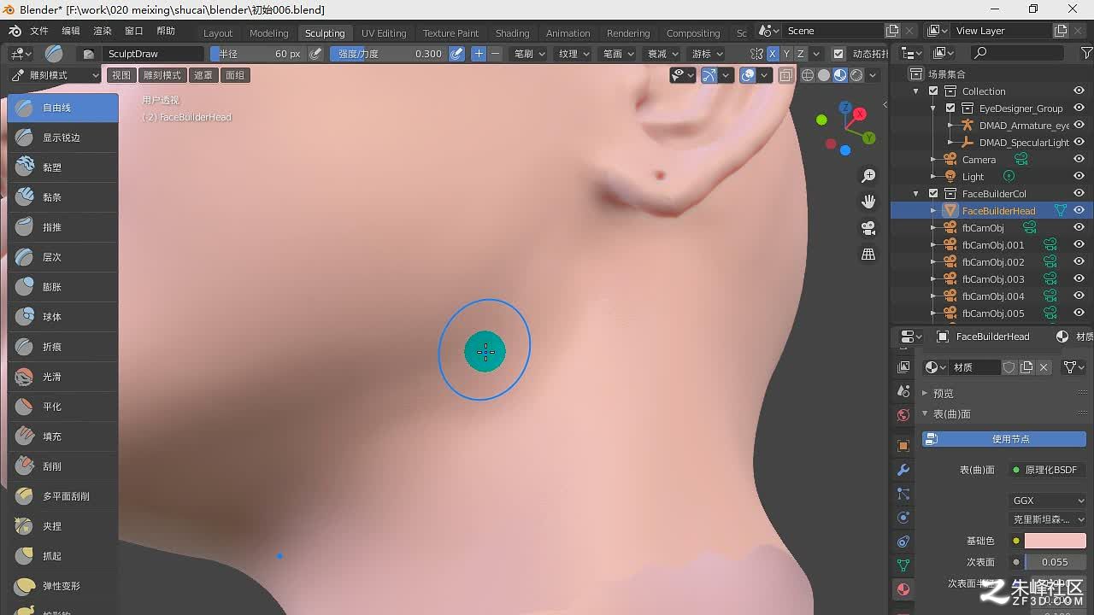This screenshot has height=615, width=1094.
Task: Expand the 预览 preview panel
Action: (943, 394)
